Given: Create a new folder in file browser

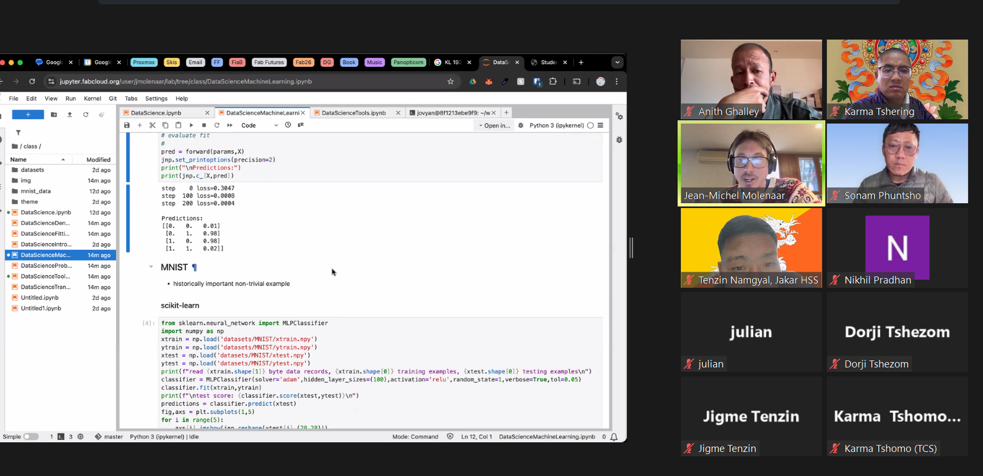Looking at the screenshot, I should 54,114.
